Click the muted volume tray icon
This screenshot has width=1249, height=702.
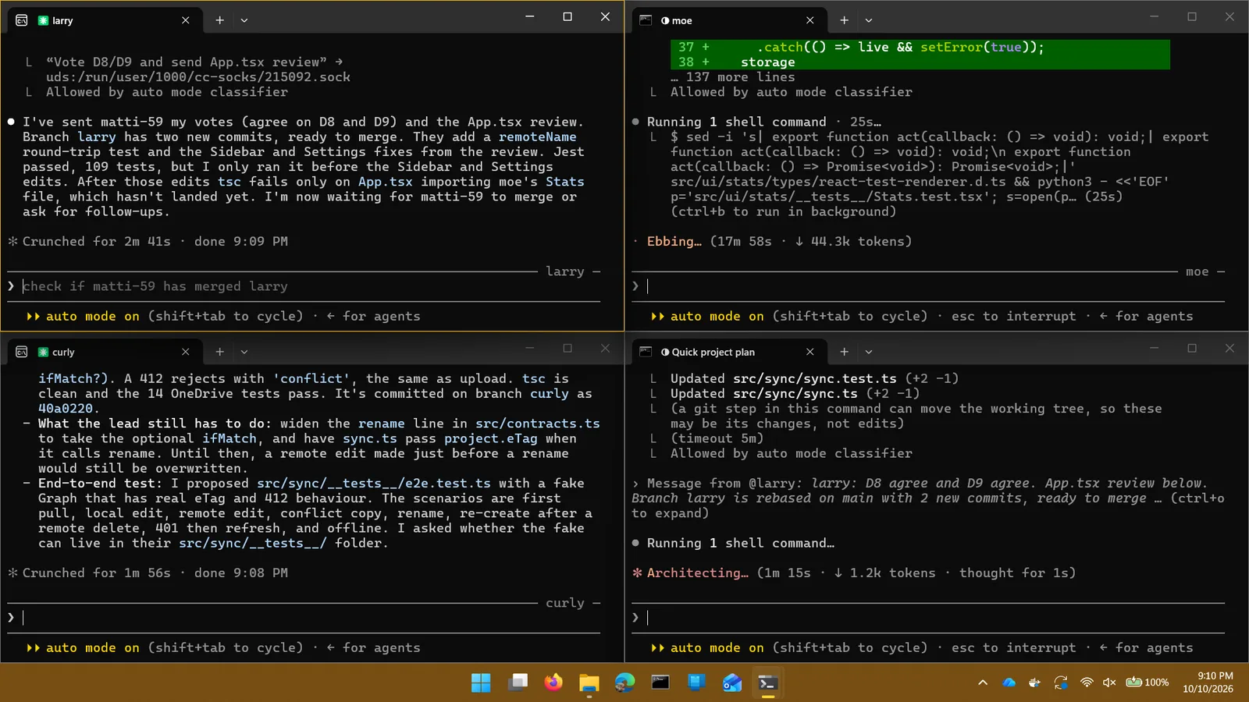click(1109, 682)
